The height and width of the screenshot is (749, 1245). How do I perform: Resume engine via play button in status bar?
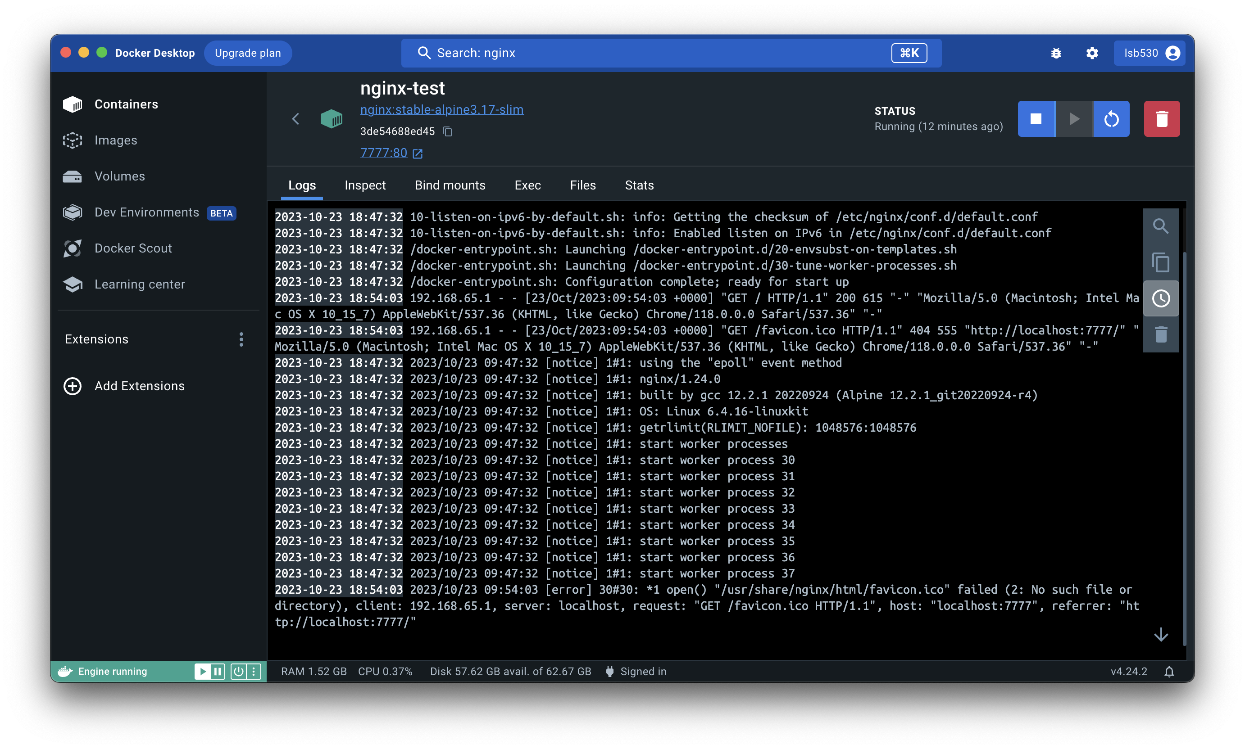click(x=203, y=671)
